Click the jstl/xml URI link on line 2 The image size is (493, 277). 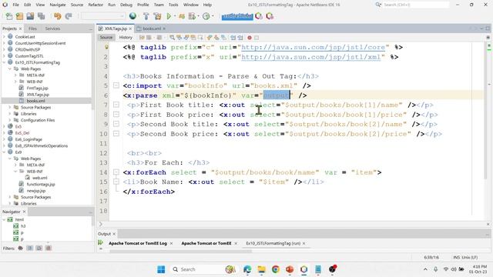pos(311,57)
